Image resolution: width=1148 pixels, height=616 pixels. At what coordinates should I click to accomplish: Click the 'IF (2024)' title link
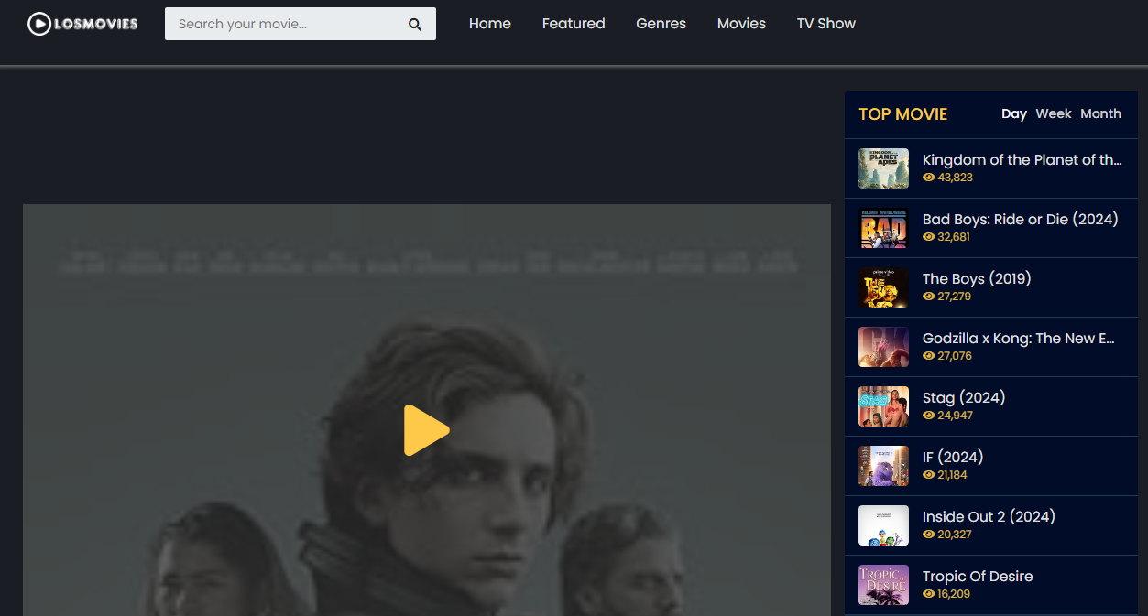coord(953,458)
